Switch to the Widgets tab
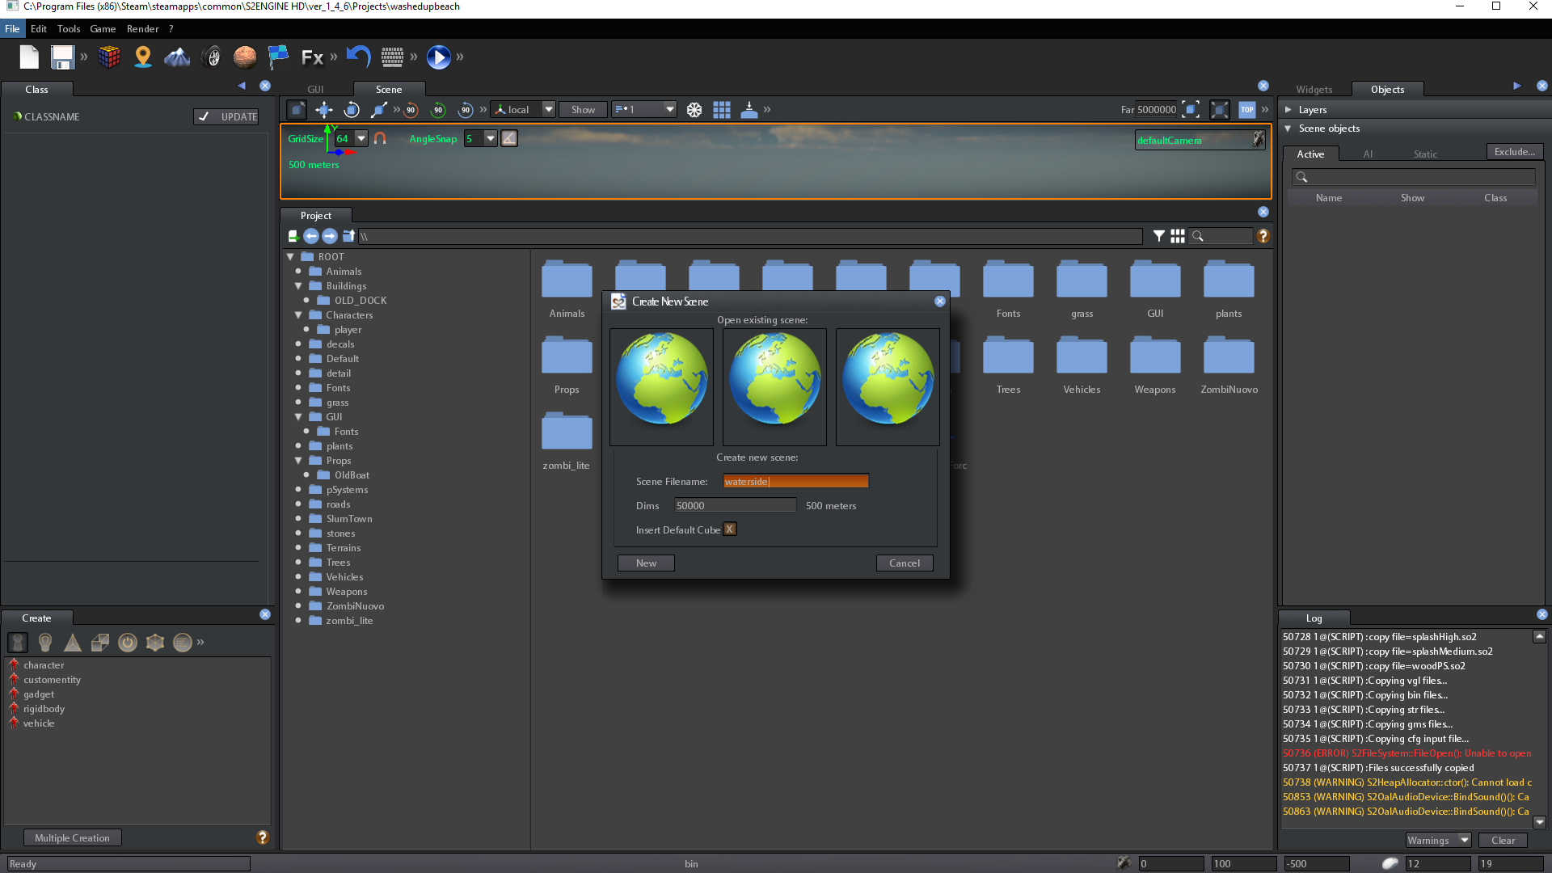The height and width of the screenshot is (873, 1552). coord(1314,90)
